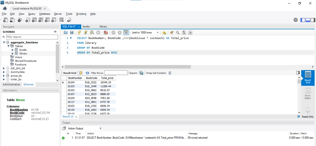Switch to Administration tab in Navigator
The image size is (316, 146).
[11, 84]
